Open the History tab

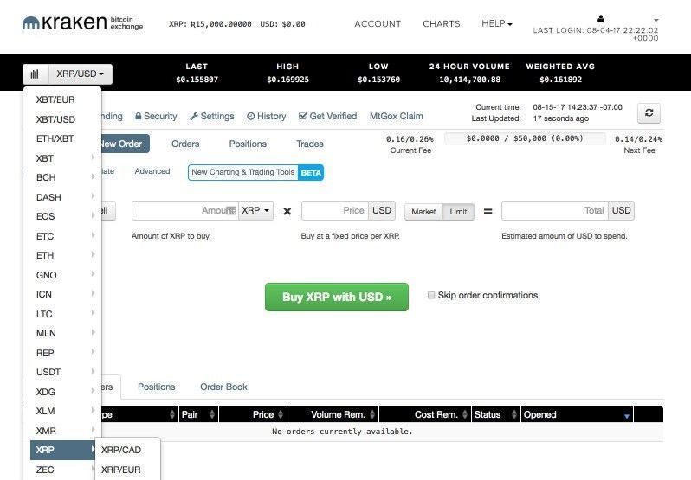tap(266, 116)
